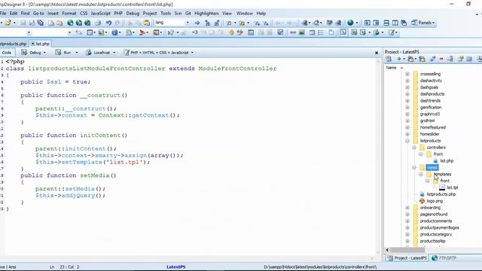Open the Run dropdown arrow
The image size is (482, 271).
77,53
